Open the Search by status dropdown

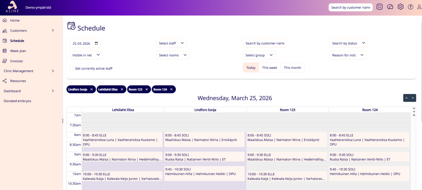pos(349,43)
